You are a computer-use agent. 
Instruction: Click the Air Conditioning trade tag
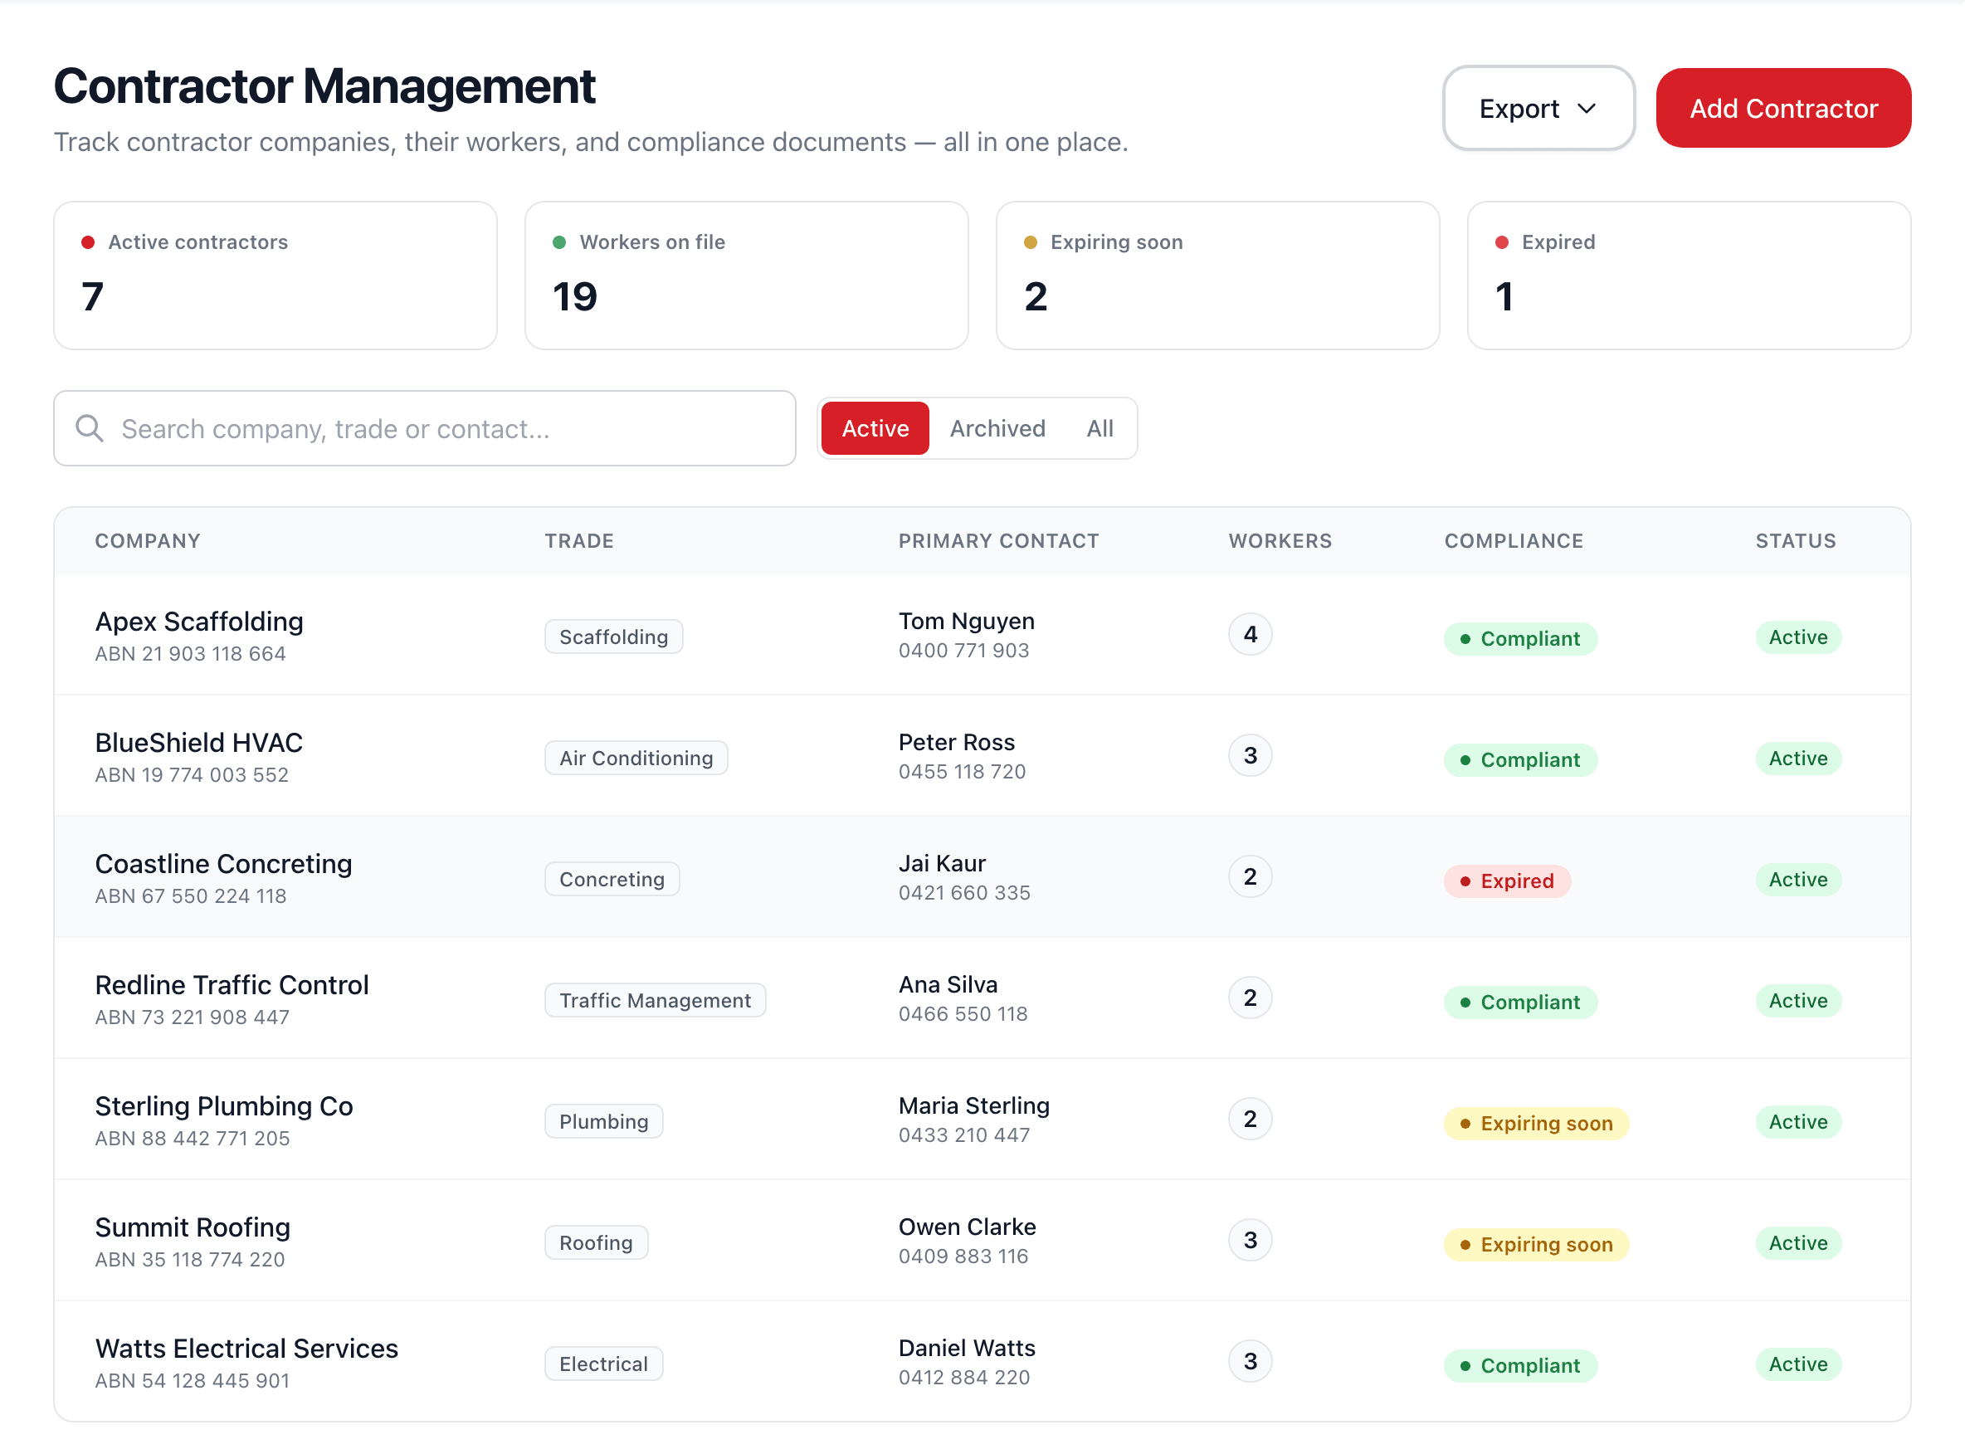click(636, 758)
